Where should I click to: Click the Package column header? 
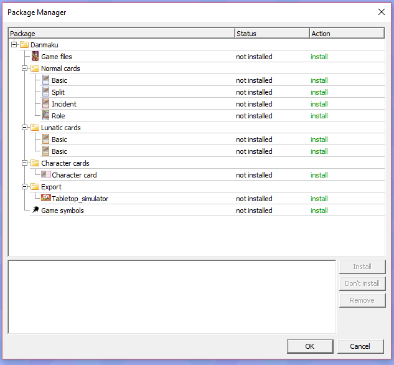[x=121, y=33]
